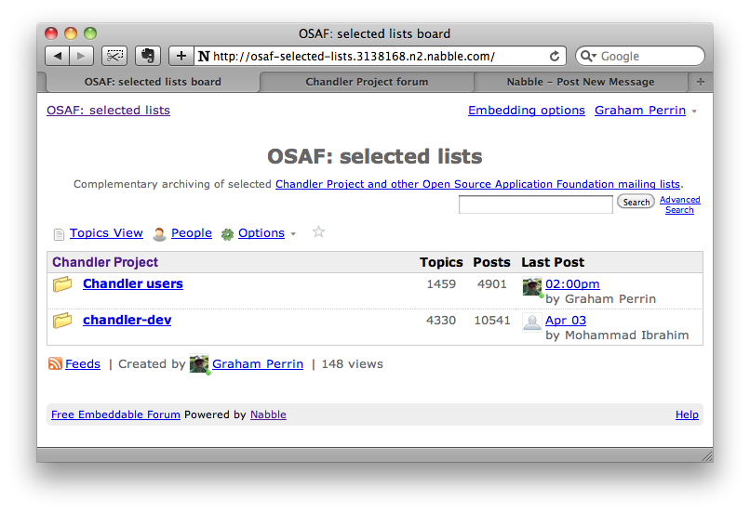
Task: Open the Options dropdown menu
Action: [x=261, y=233]
